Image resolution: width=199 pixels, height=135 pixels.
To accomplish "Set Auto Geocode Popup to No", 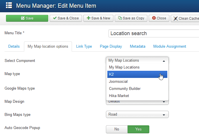I will click(x=116, y=129).
